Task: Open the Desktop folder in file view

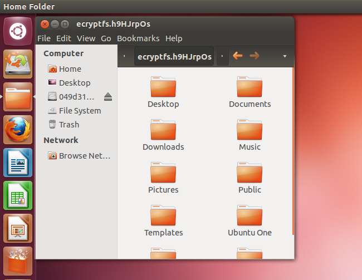Action: [163, 92]
